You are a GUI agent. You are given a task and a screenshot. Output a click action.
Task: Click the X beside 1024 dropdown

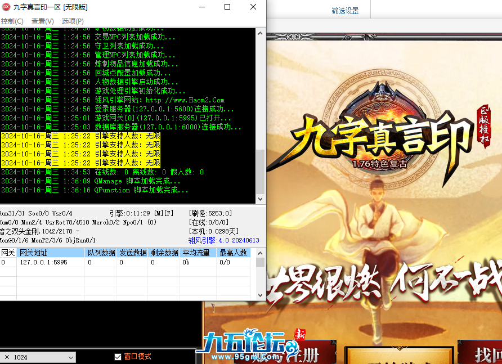point(7,357)
